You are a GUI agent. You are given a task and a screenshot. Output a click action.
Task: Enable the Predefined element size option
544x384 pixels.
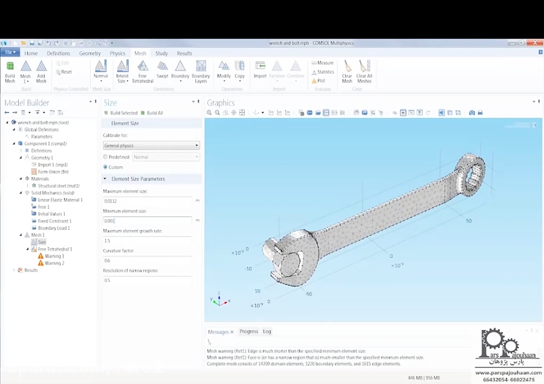pyautogui.click(x=105, y=157)
